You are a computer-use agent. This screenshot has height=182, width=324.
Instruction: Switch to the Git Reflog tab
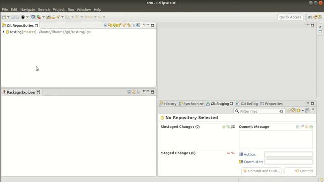247,104
